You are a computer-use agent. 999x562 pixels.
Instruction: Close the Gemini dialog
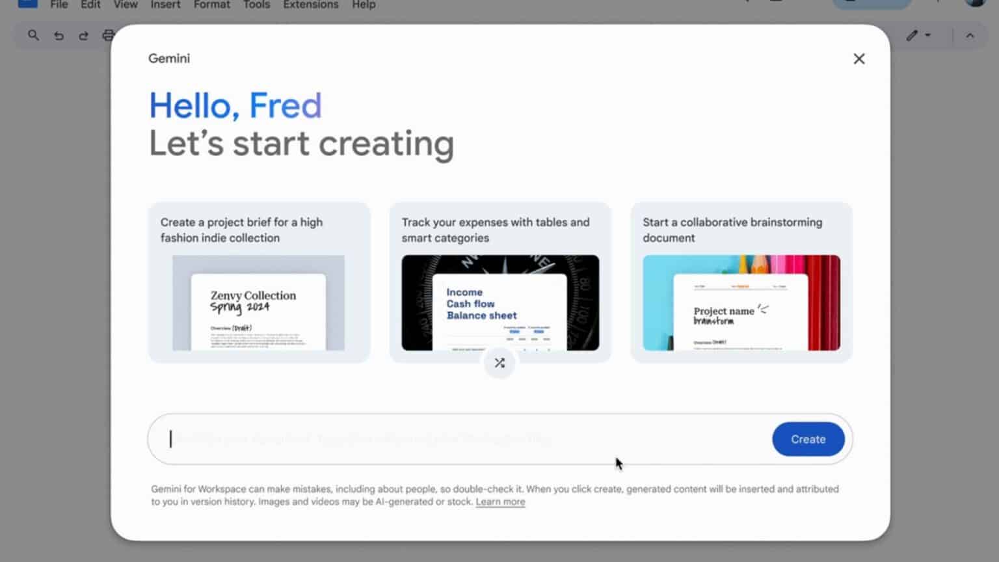tap(859, 59)
